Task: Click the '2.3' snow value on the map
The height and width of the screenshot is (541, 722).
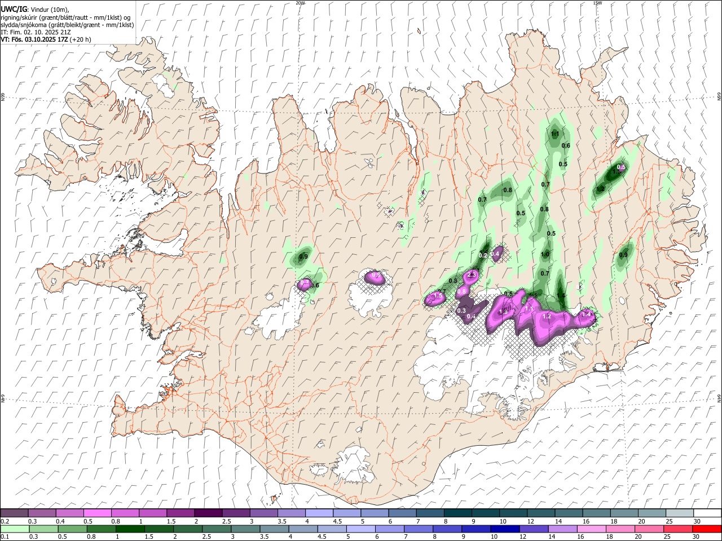Action: 472,274
